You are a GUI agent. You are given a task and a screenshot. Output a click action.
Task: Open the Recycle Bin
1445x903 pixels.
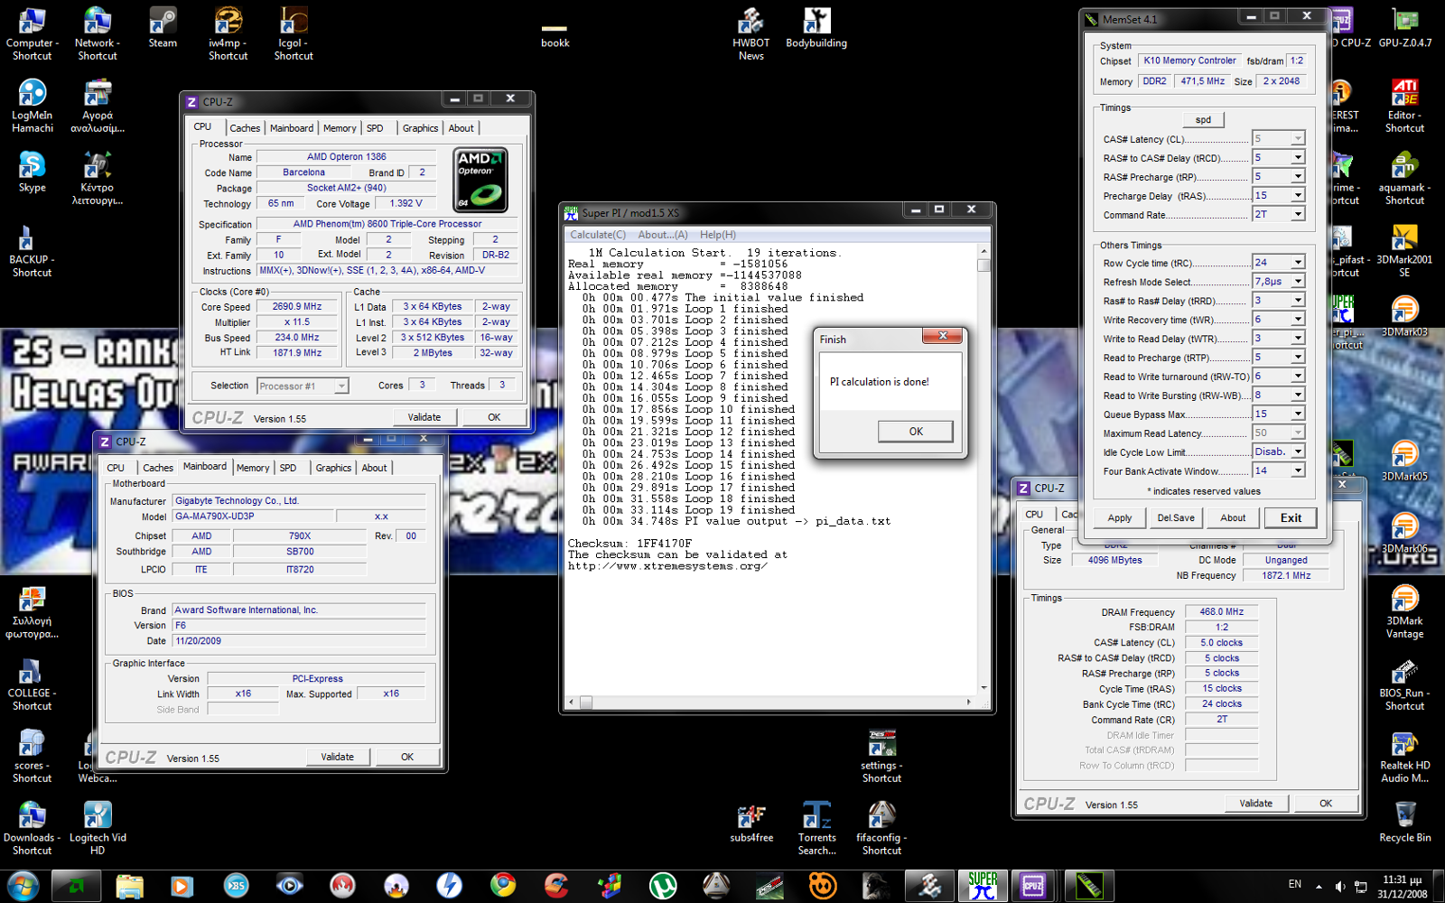point(1405,822)
